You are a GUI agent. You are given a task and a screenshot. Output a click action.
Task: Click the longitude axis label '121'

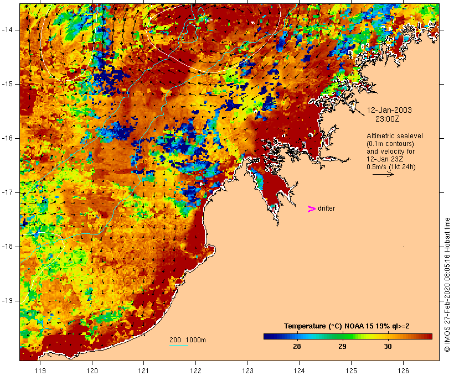pyautogui.click(x=144, y=370)
